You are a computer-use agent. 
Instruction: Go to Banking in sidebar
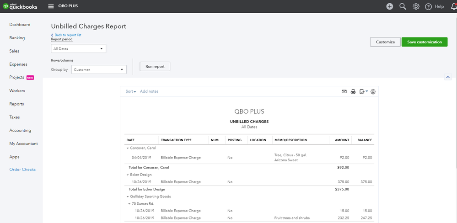click(x=17, y=38)
